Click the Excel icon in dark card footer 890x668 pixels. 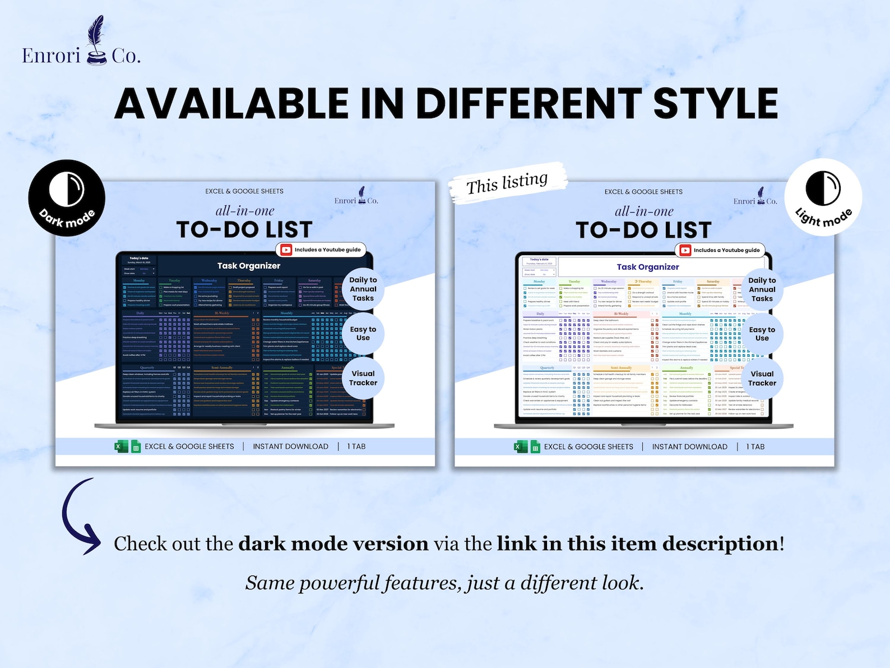(121, 446)
